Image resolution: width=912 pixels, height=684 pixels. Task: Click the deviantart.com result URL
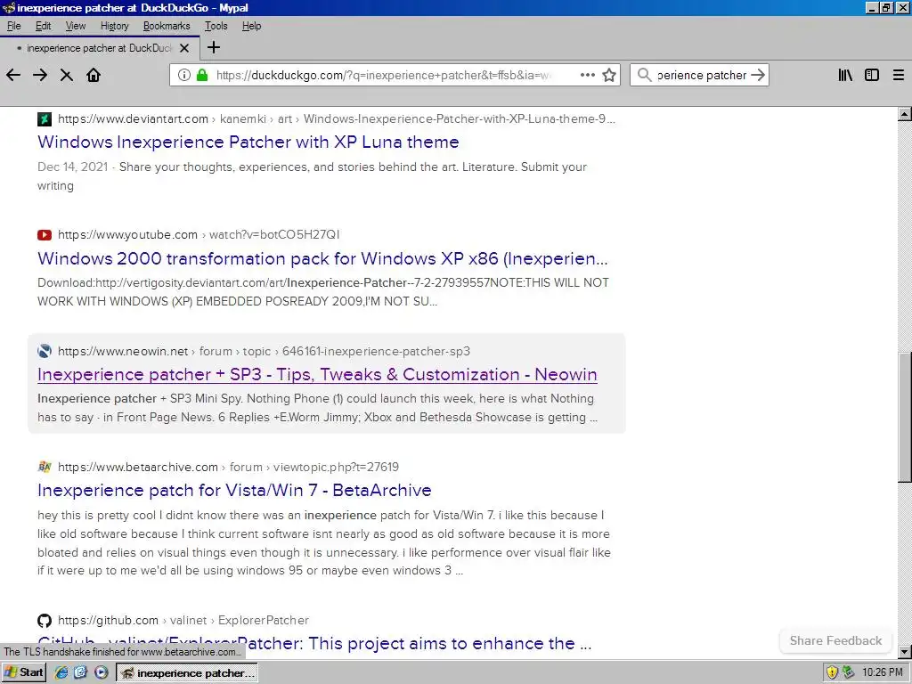click(337, 119)
